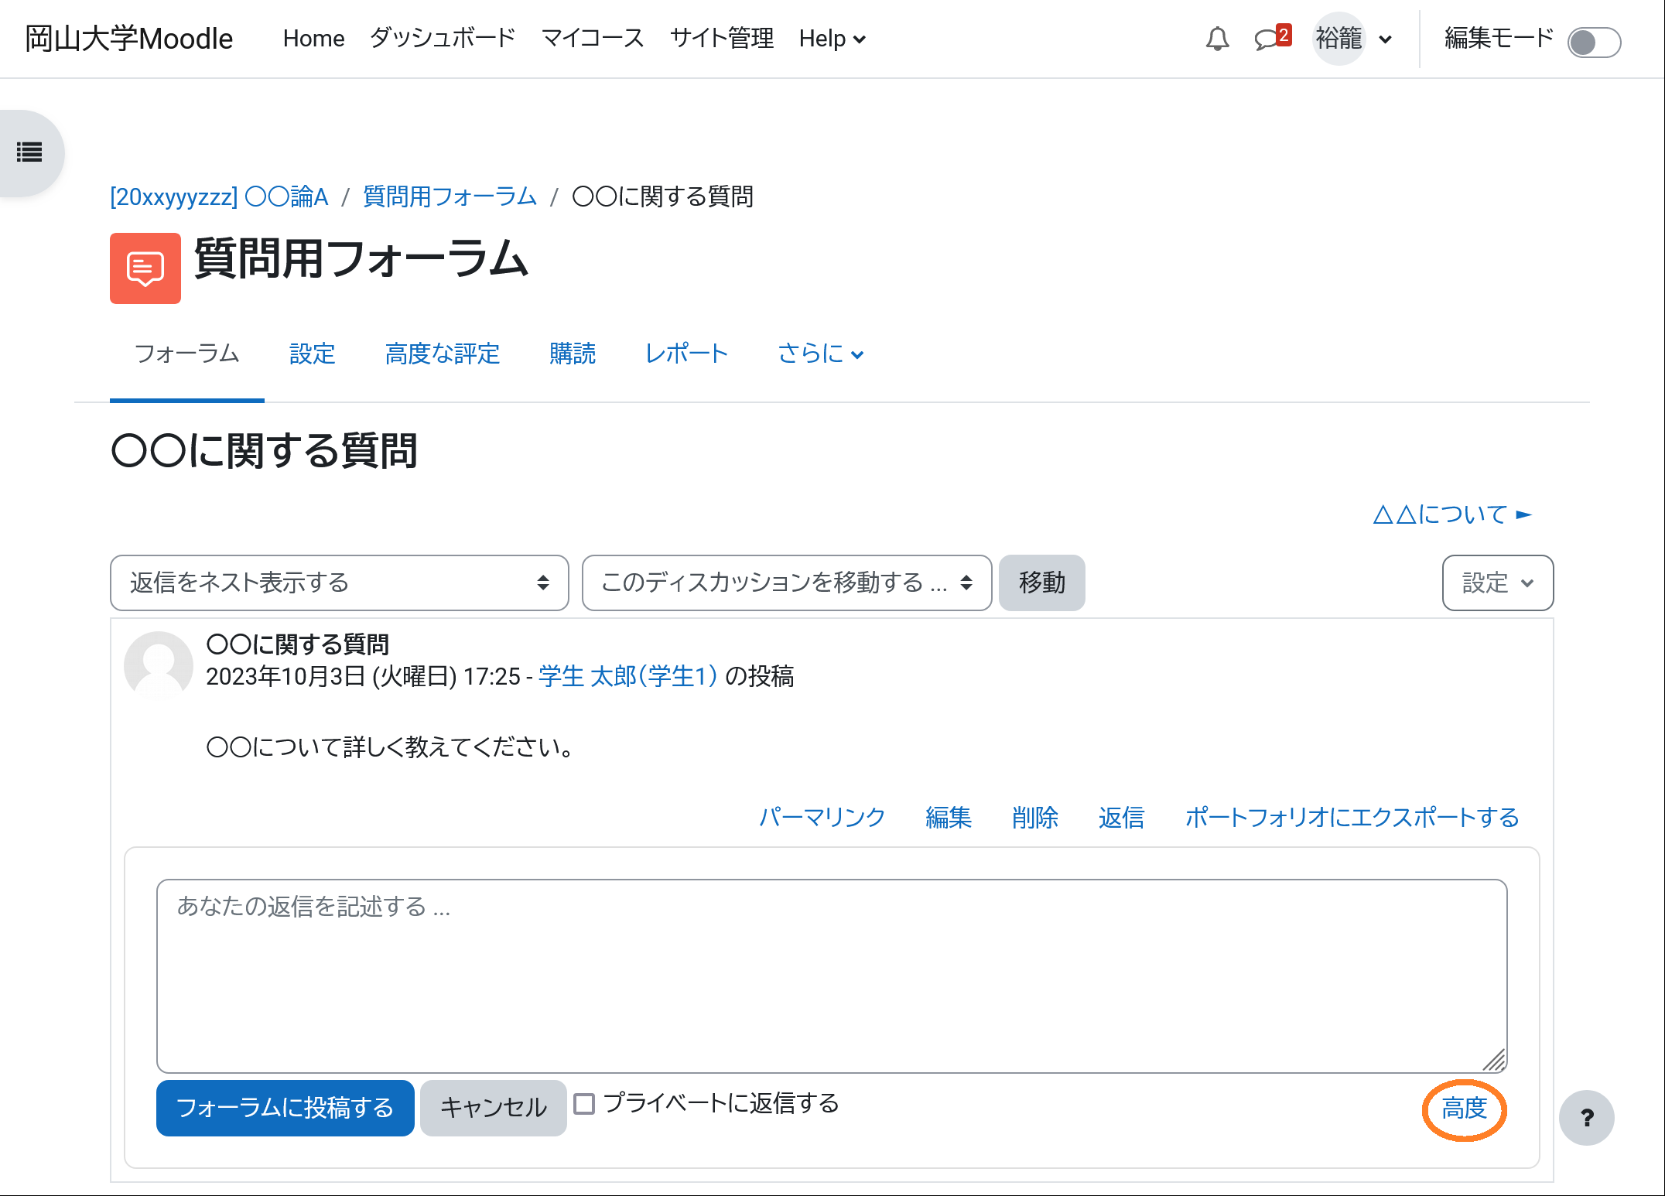Viewport: 1665px width, 1196px height.
Task: Expand the さらに tab dropdown
Action: (x=820, y=354)
